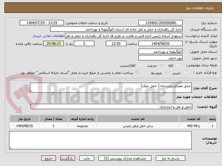Click the need number field 1104001305000080

[161, 23]
